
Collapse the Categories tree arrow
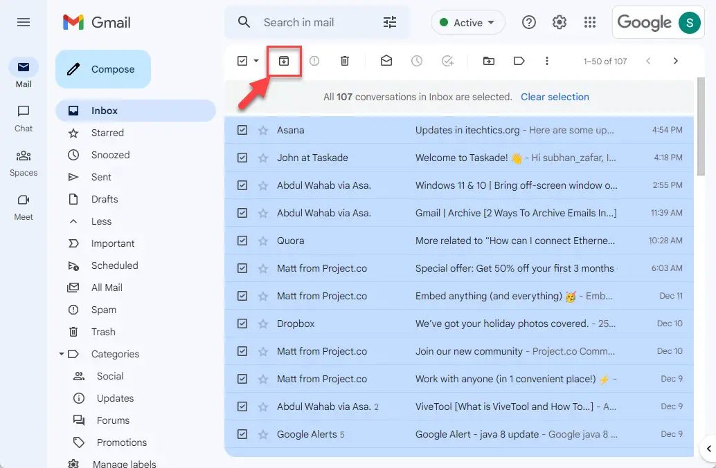tap(61, 354)
